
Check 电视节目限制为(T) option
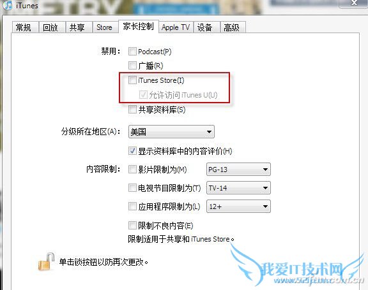[132, 188]
